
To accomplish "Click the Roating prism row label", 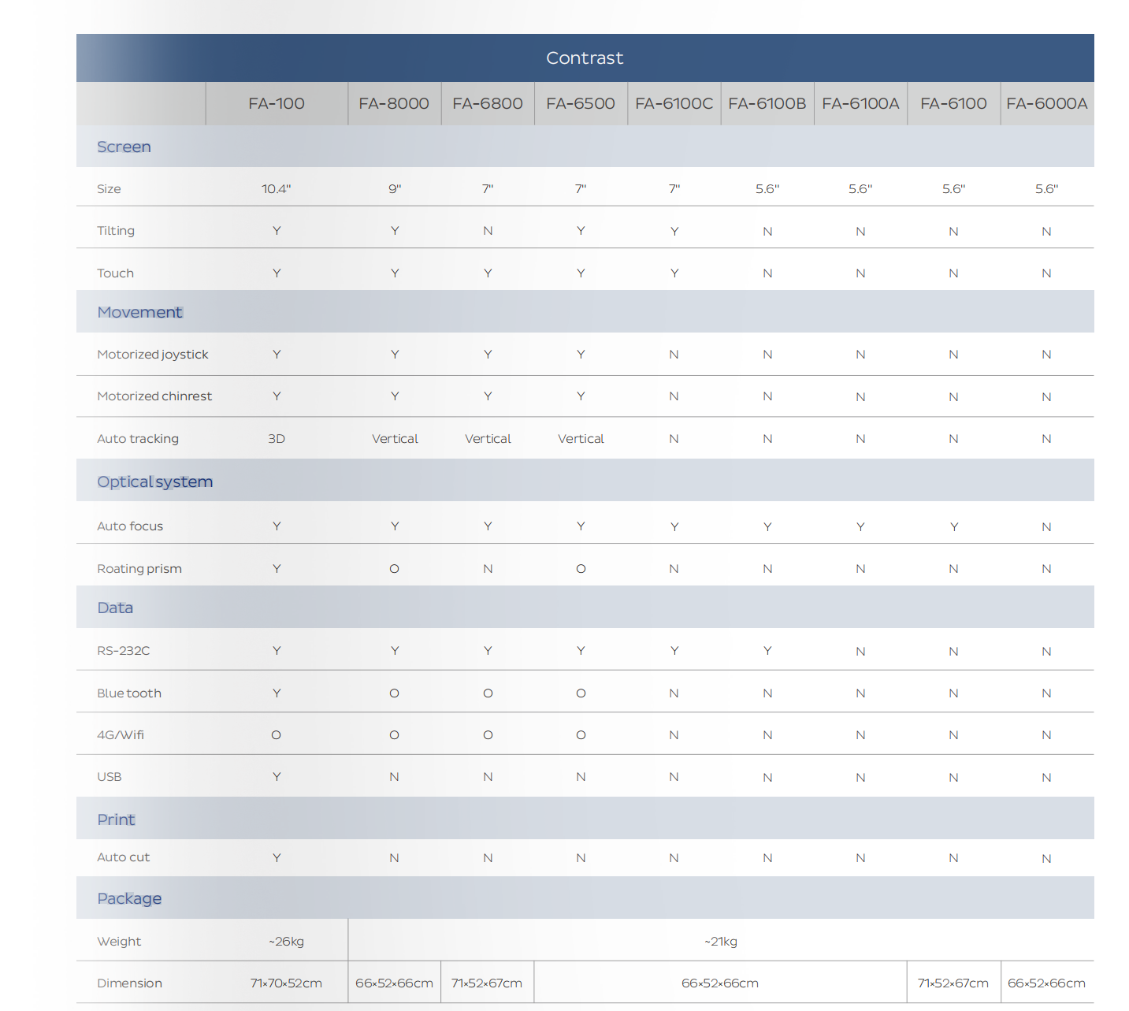I will [x=139, y=569].
